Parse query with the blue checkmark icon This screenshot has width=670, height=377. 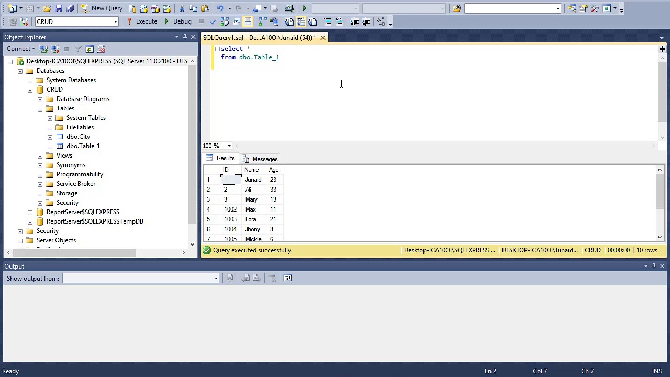tap(213, 21)
